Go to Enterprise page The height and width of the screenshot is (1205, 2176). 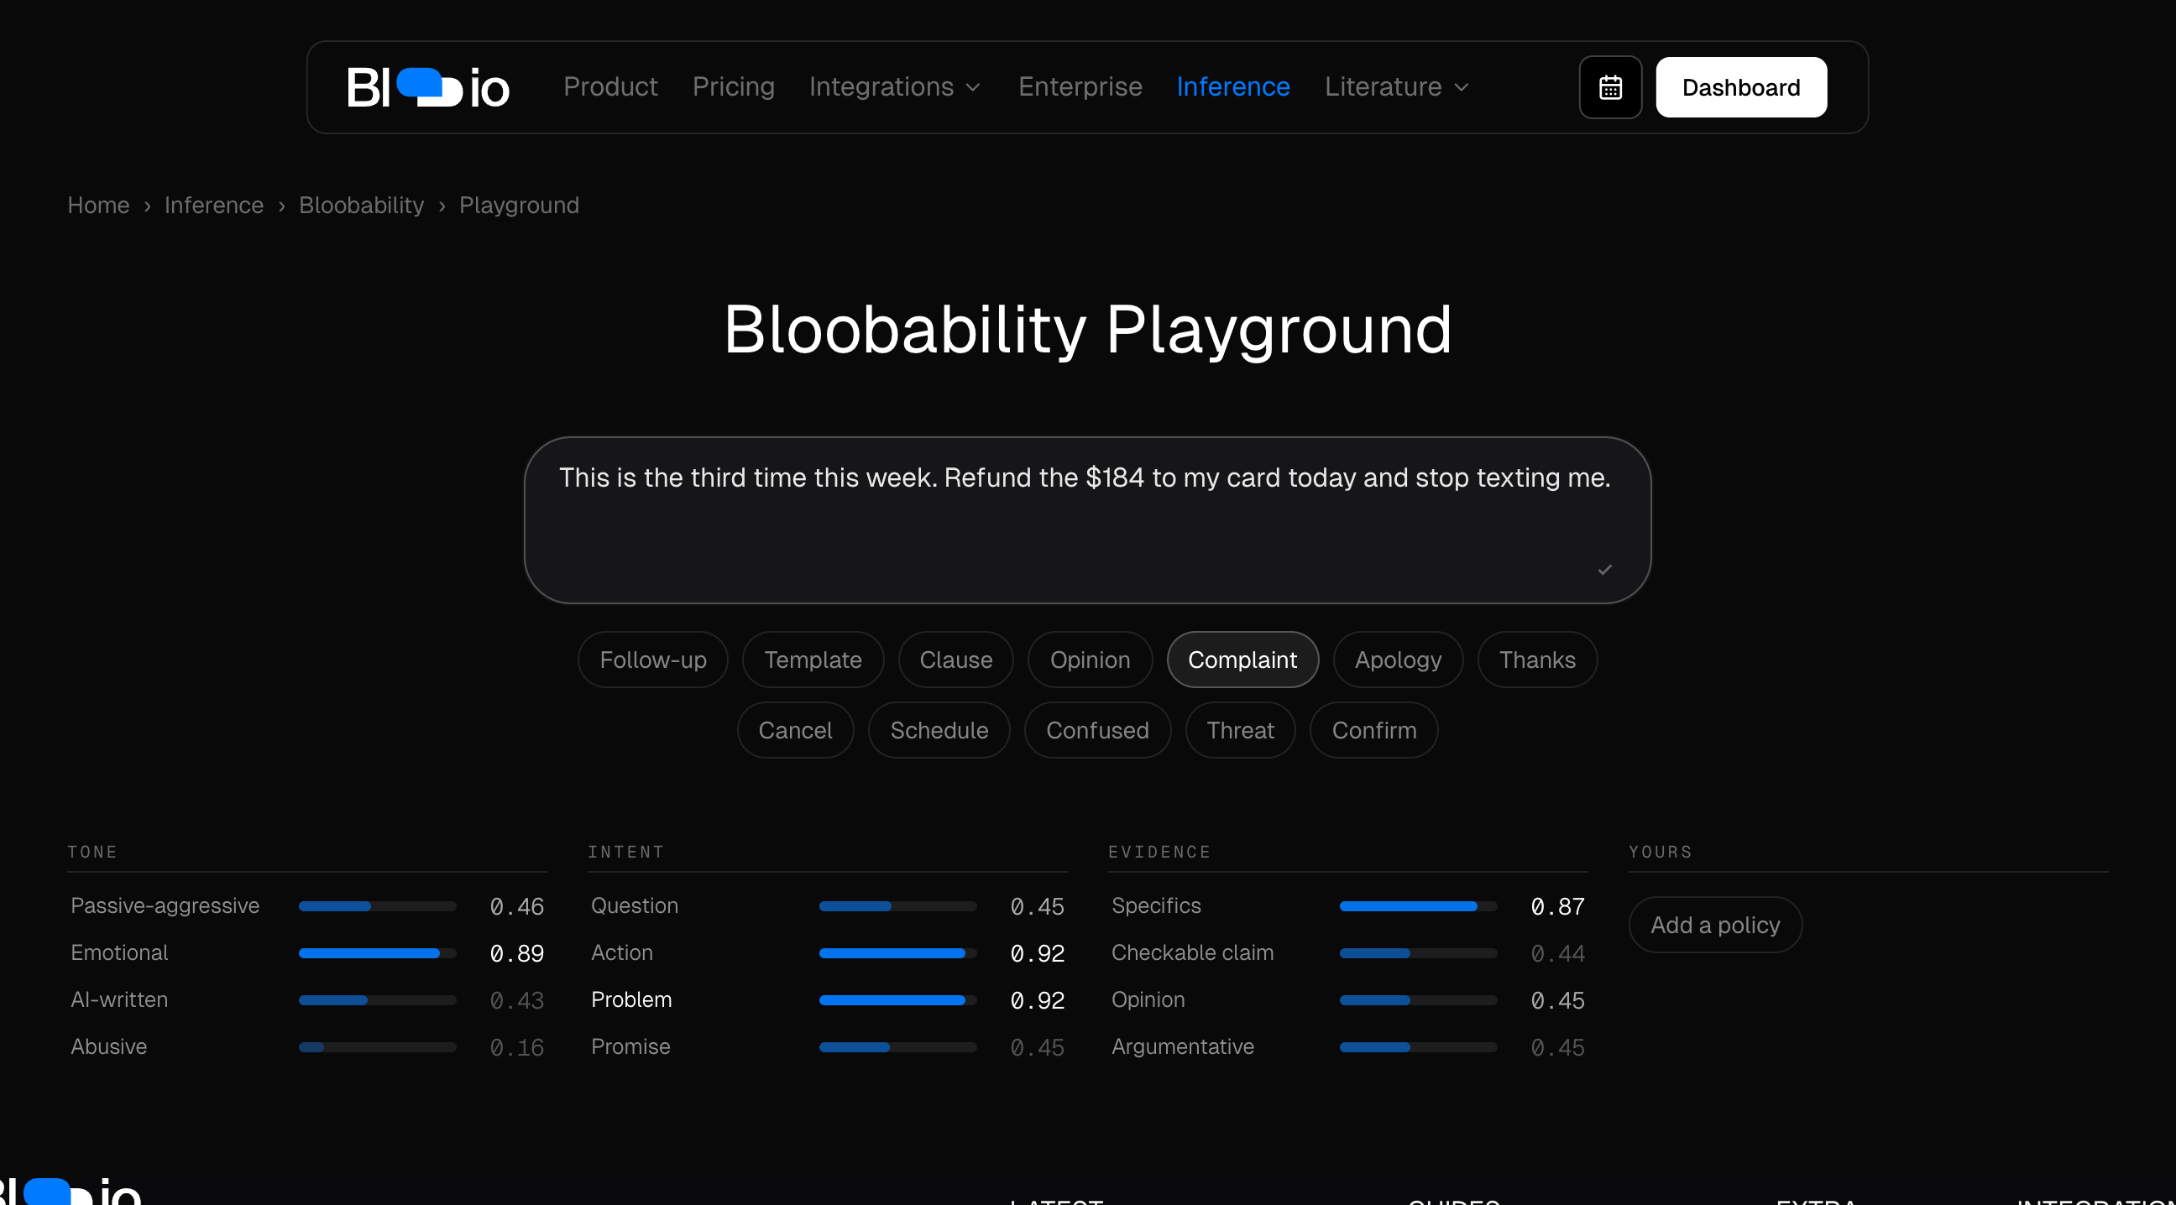(x=1080, y=87)
